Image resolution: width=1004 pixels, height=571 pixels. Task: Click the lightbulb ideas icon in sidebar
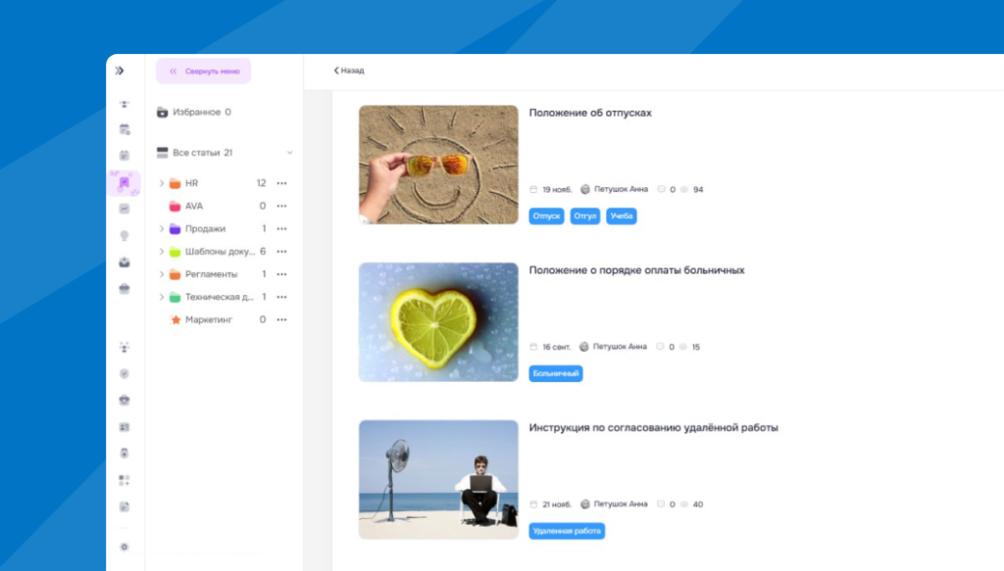[125, 235]
